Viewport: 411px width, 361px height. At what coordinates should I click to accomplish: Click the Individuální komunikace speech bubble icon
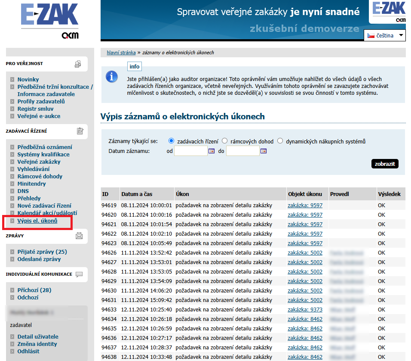tap(79, 274)
